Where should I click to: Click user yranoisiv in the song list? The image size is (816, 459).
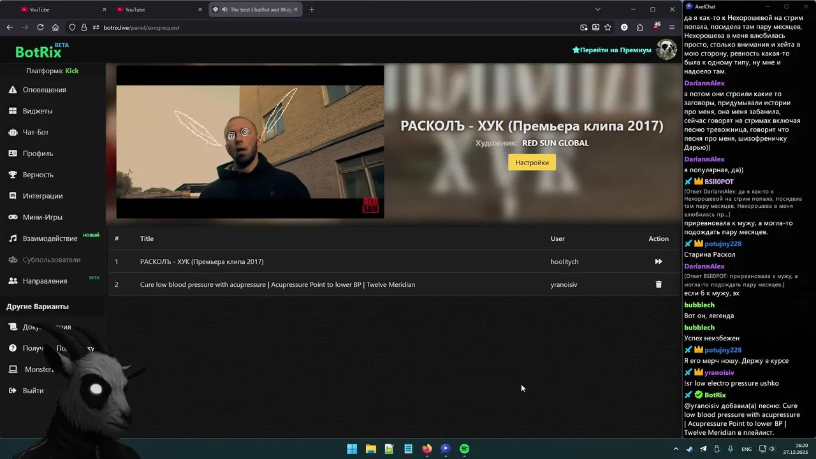click(x=564, y=284)
